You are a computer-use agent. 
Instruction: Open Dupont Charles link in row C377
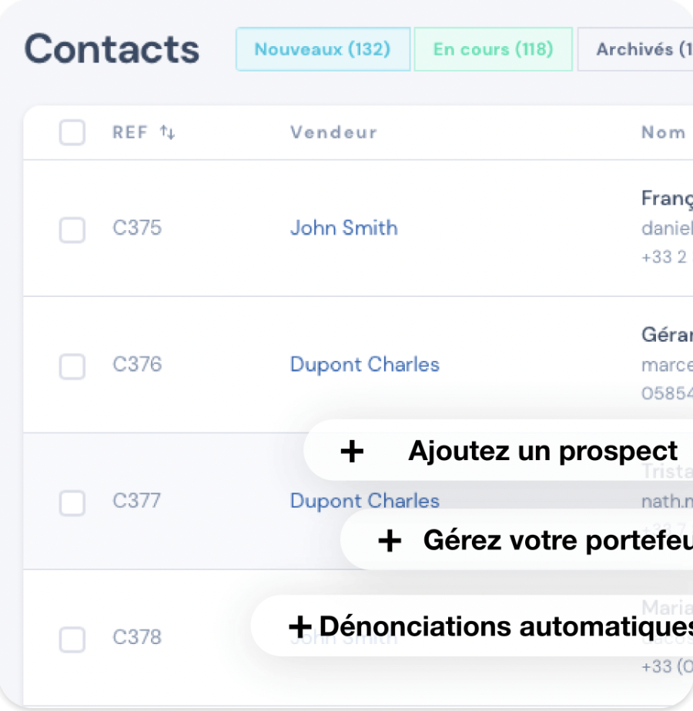pyautogui.click(x=364, y=501)
